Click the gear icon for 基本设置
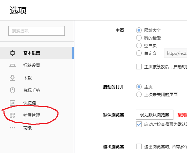This screenshot has height=153, width=187. tap(13, 53)
